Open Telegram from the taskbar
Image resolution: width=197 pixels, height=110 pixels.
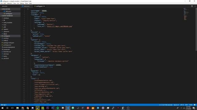tap(98, 108)
